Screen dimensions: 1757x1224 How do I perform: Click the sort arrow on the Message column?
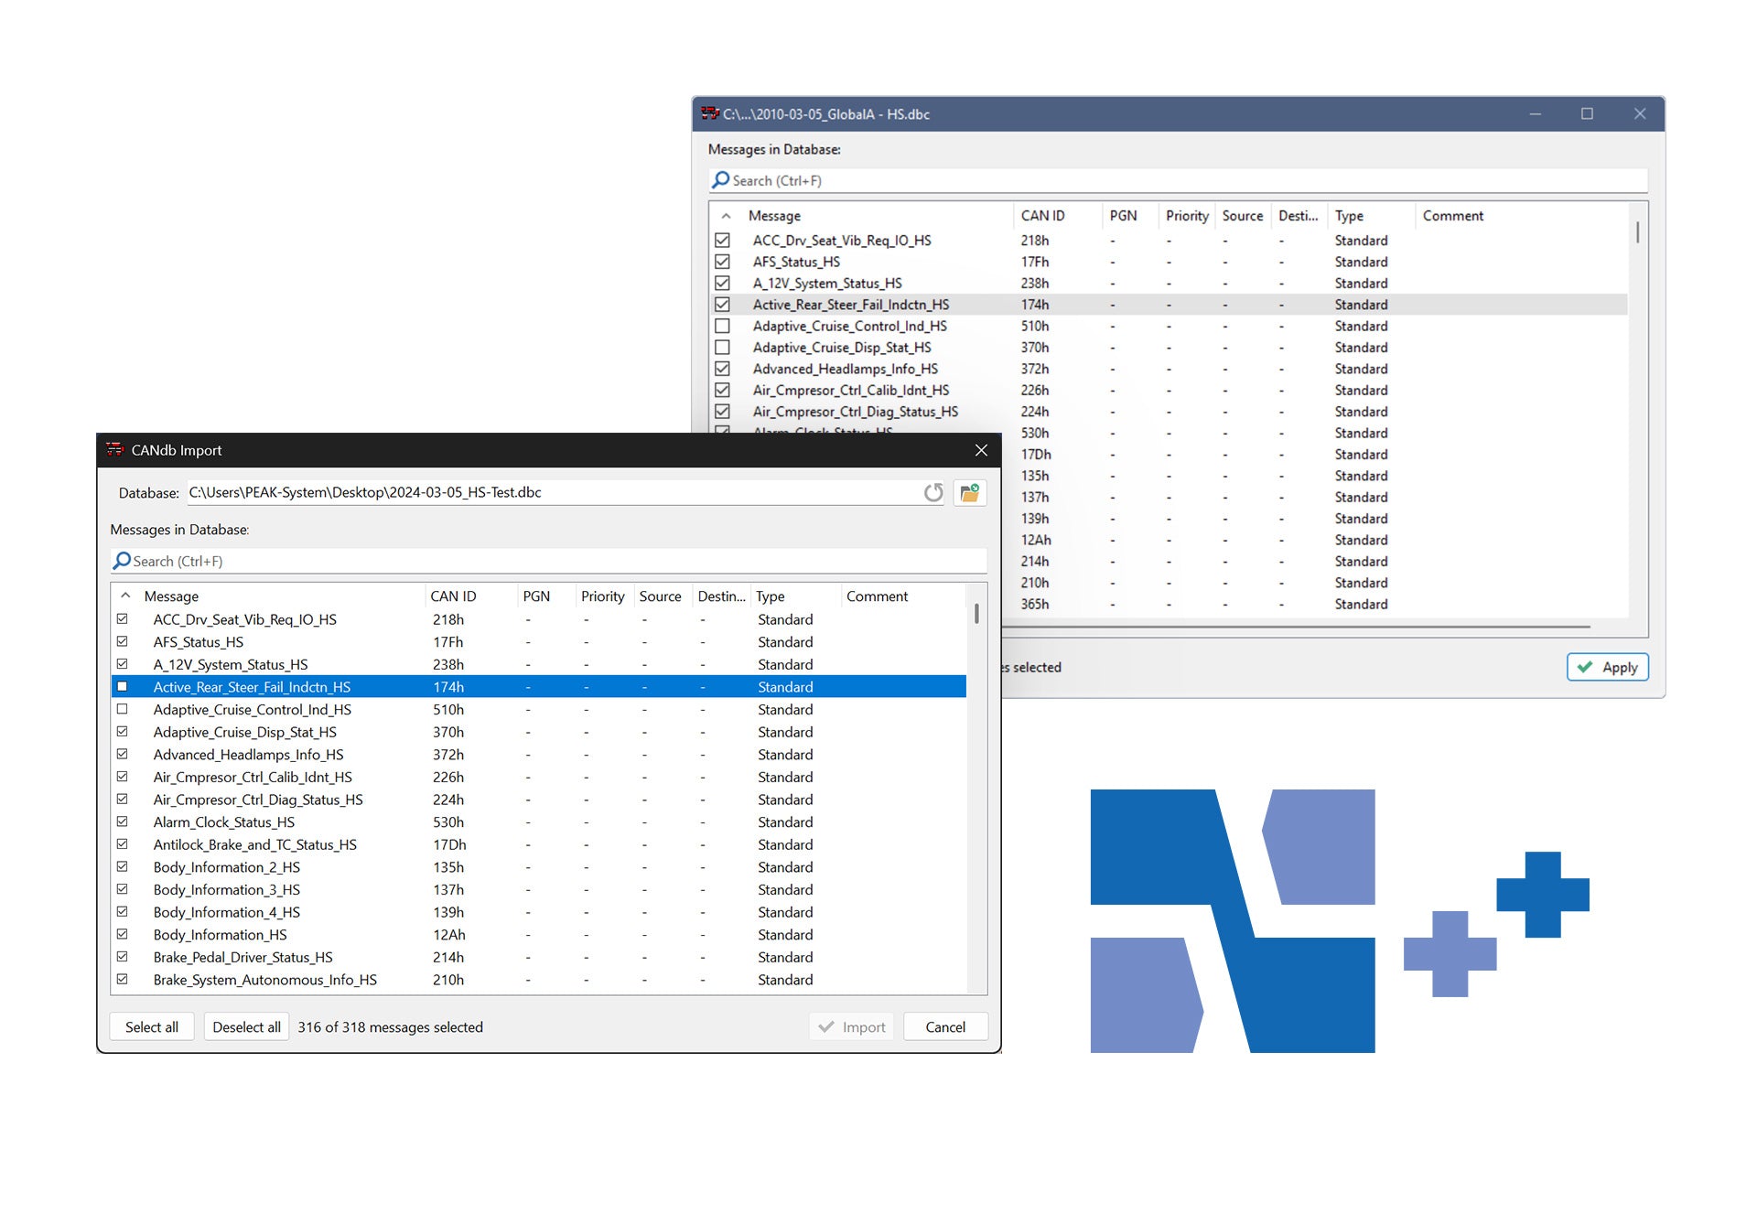(124, 596)
